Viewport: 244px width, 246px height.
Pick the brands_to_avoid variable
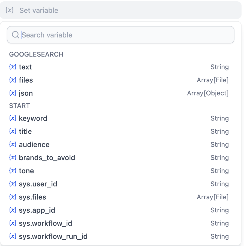(47, 157)
